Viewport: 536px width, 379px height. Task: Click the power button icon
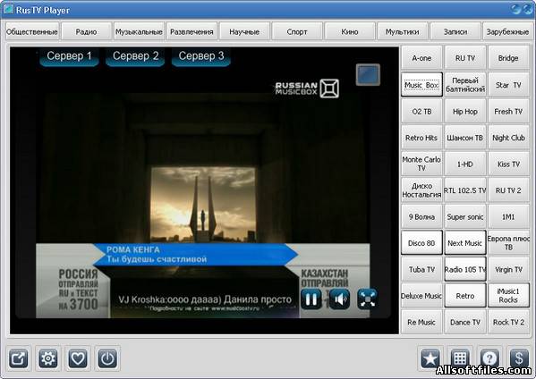coord(107,358)
